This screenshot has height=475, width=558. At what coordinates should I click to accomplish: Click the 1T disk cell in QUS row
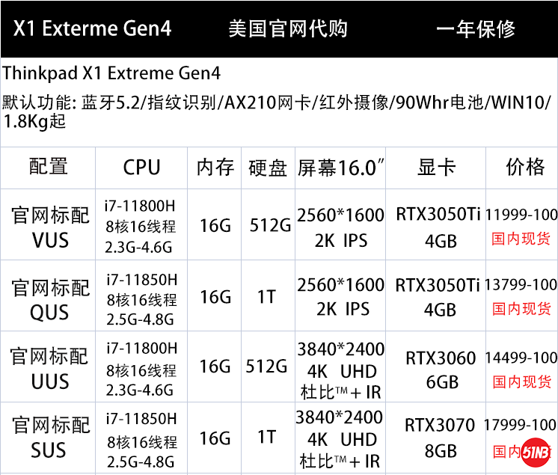coord(266,297)
